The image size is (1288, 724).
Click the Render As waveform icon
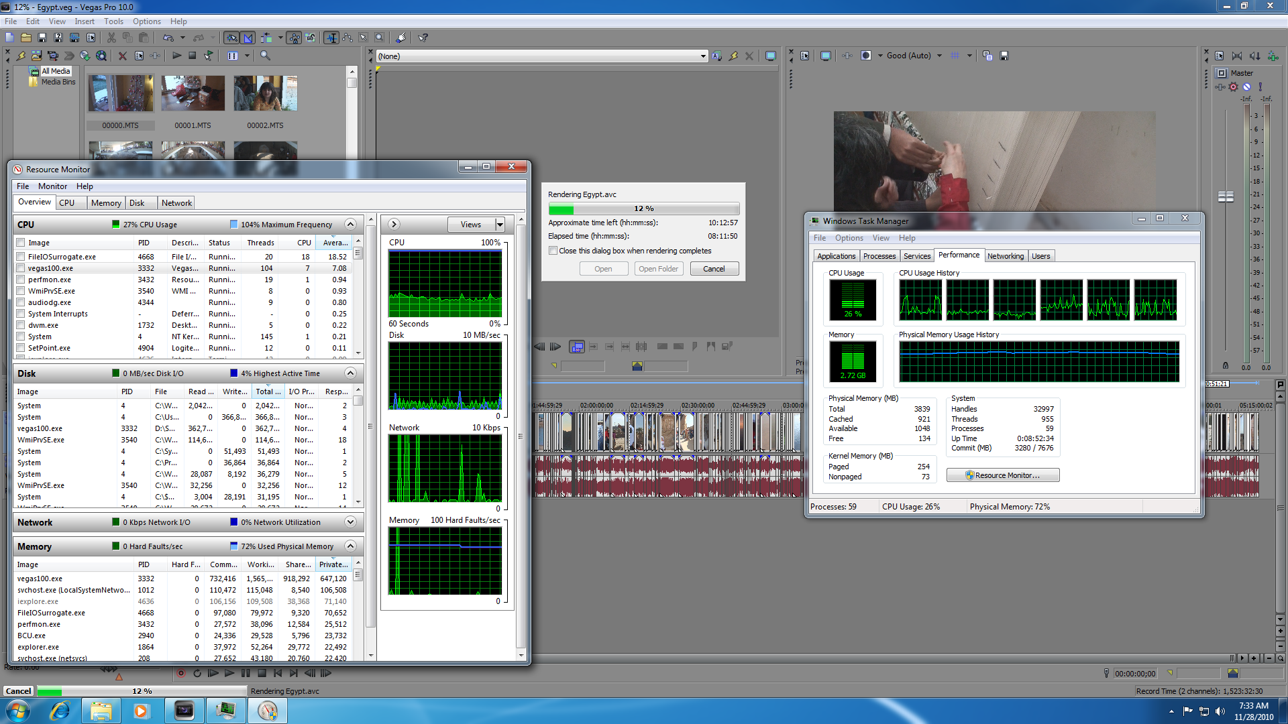click(x=74, y=38)
